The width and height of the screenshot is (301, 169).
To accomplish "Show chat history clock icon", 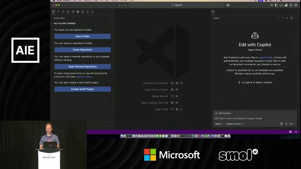I will click(x=291, y=18).
